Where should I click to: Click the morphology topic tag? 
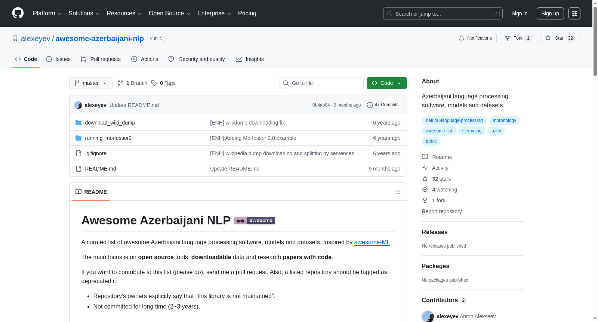point(504,120)
